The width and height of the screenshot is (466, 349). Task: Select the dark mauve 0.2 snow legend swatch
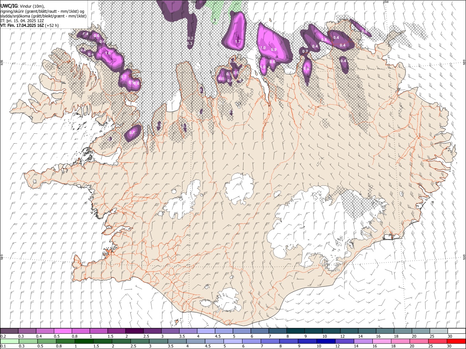pyautogui.click(x=9, y=331)
